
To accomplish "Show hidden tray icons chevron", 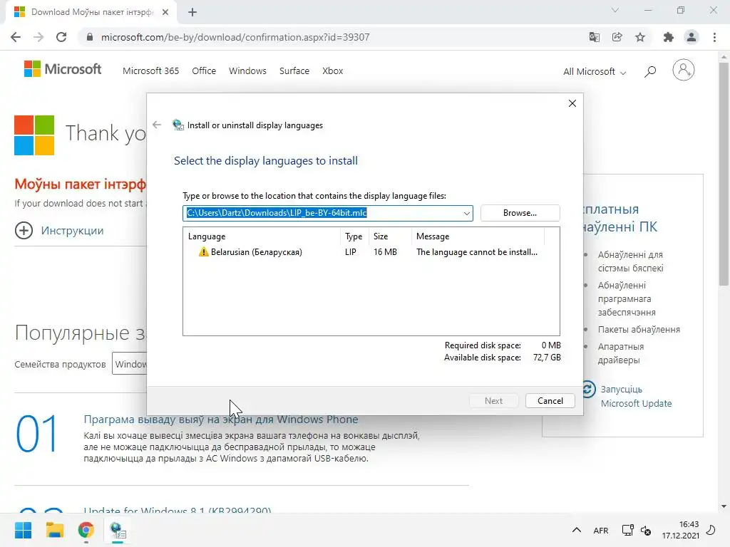I will click(576, 530).
